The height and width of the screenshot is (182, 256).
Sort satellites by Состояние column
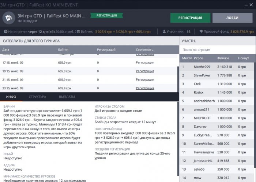144,50
